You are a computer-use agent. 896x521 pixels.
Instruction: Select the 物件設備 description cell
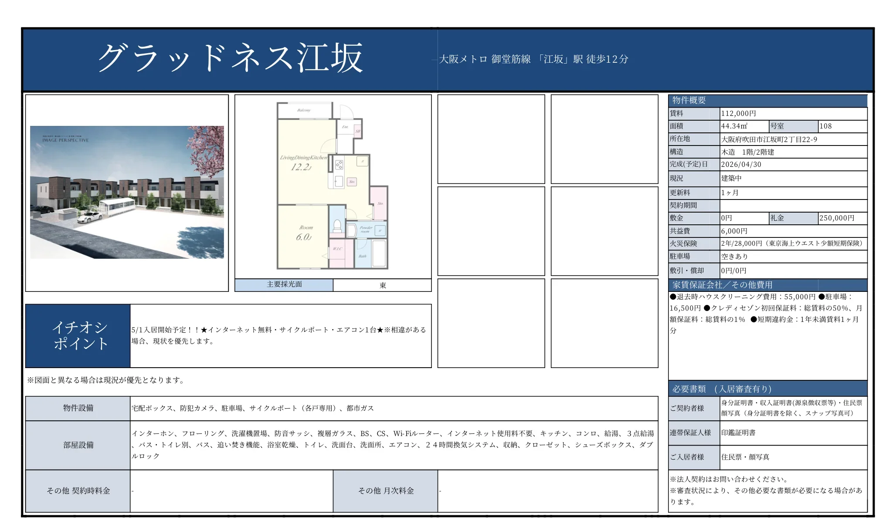(394, 409)
